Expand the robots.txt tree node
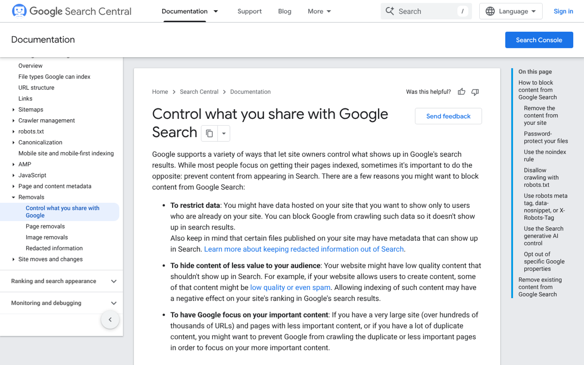Image resolution: width=584 pixels, height=365 pixels. pos(13,131)
